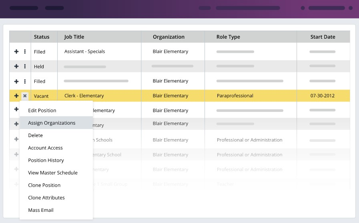This screenshot has height=223, width=359.
Task: Click the Role Type column header
Action: click(x=228, y=37)
